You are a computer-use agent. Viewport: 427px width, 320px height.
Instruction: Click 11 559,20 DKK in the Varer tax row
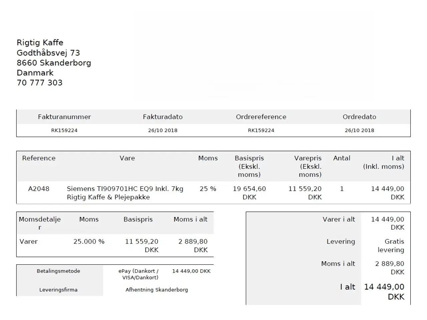(142, 246)
